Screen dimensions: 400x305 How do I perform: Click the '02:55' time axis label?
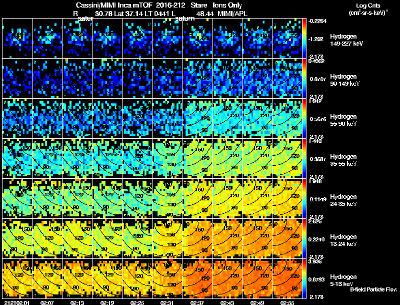(287, 303)
